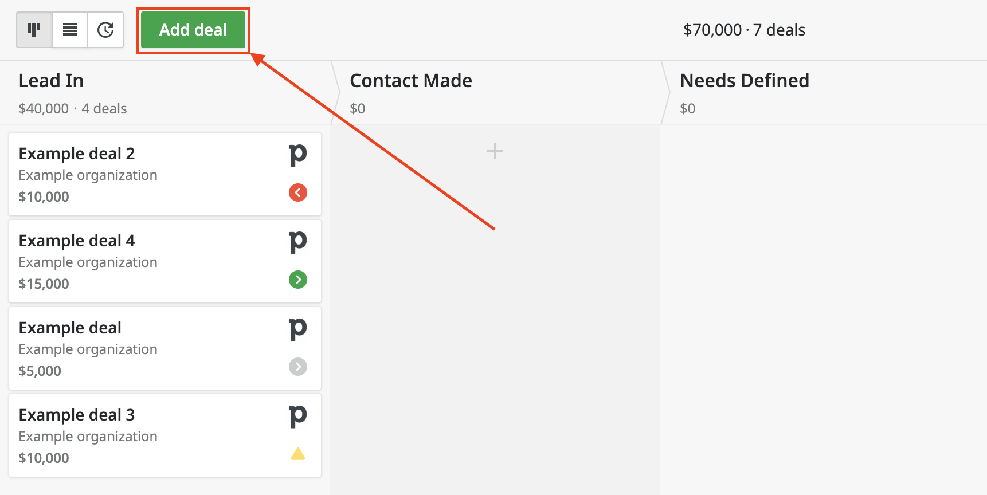The height and width of the screenshot is (495, 987).
Task: Click the green Add deal button
Action: 193,30
